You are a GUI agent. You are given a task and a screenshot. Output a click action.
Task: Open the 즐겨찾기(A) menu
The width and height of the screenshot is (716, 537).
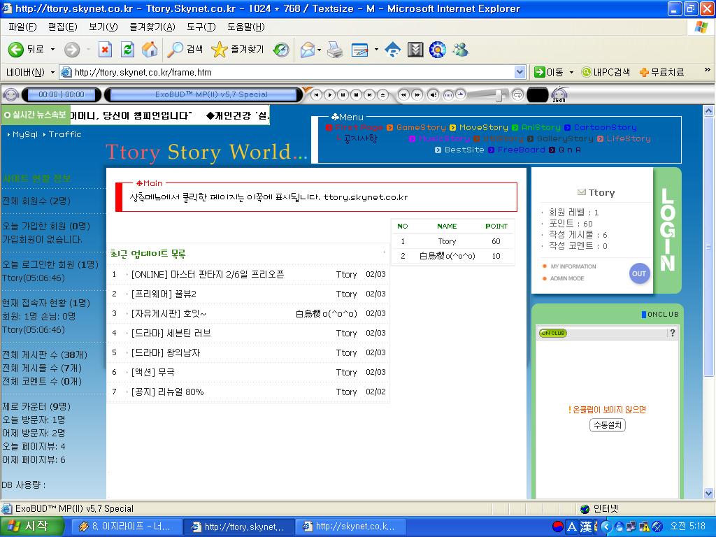pyautogui.click(x=152, y=27)
